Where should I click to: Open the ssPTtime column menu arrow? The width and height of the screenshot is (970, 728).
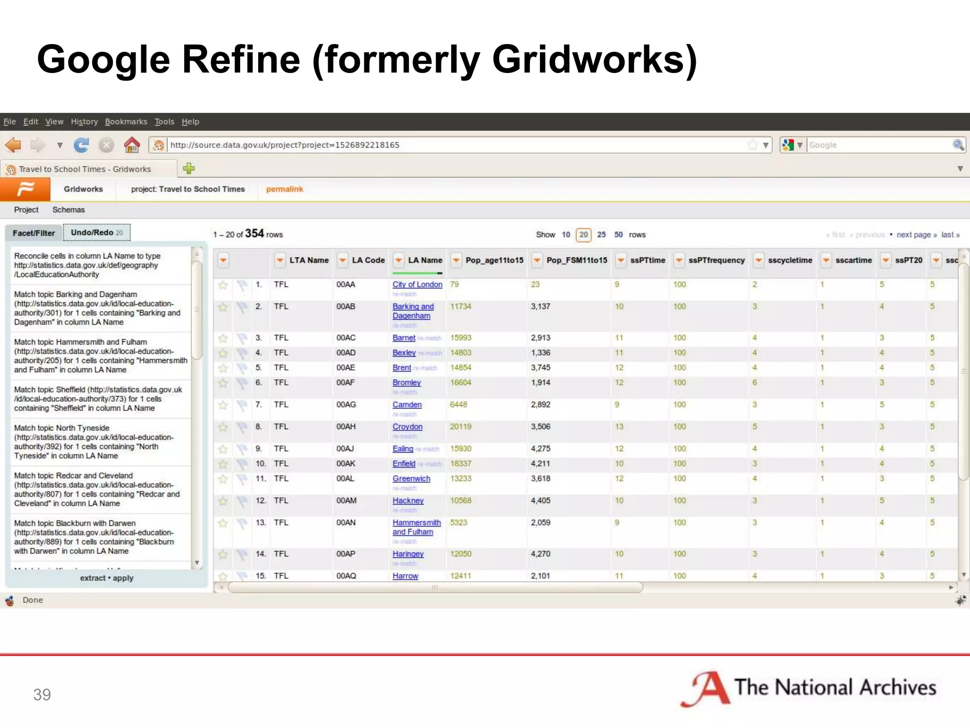pos(620,260)
